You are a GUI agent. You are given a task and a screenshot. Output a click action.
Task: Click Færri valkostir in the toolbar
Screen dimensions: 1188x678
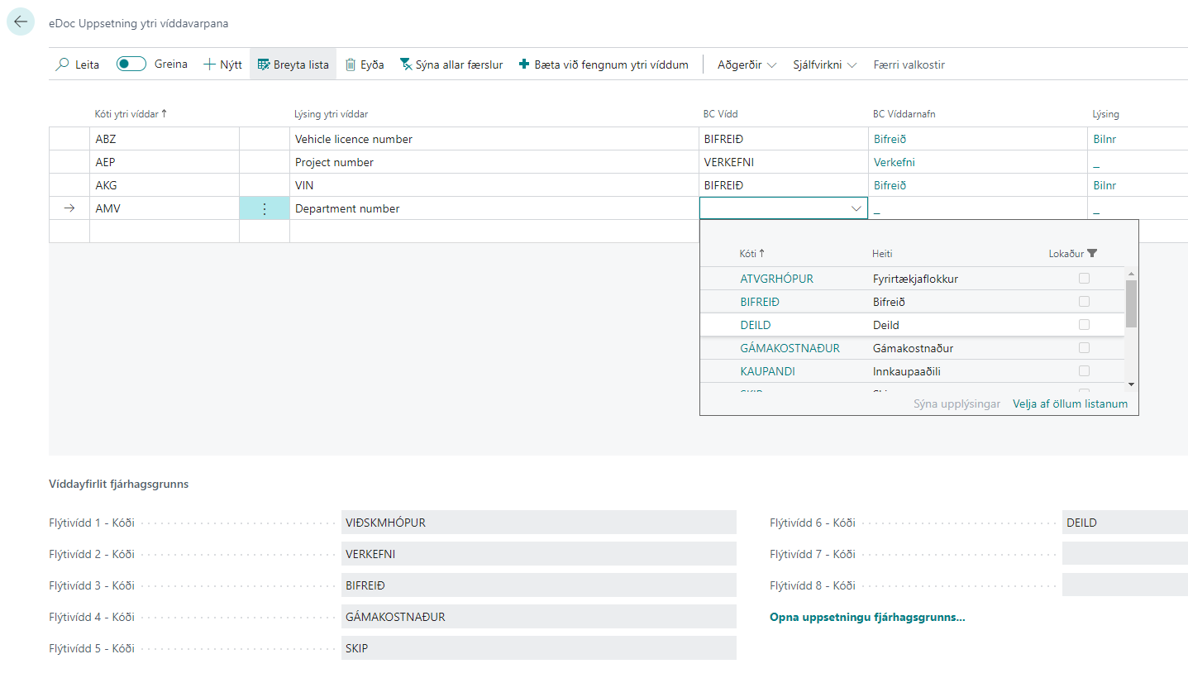point(909,64)
